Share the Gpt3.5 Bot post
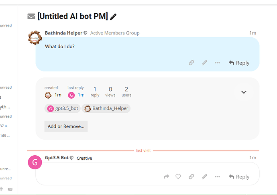The image size is (277, 195). coord(167,177)
